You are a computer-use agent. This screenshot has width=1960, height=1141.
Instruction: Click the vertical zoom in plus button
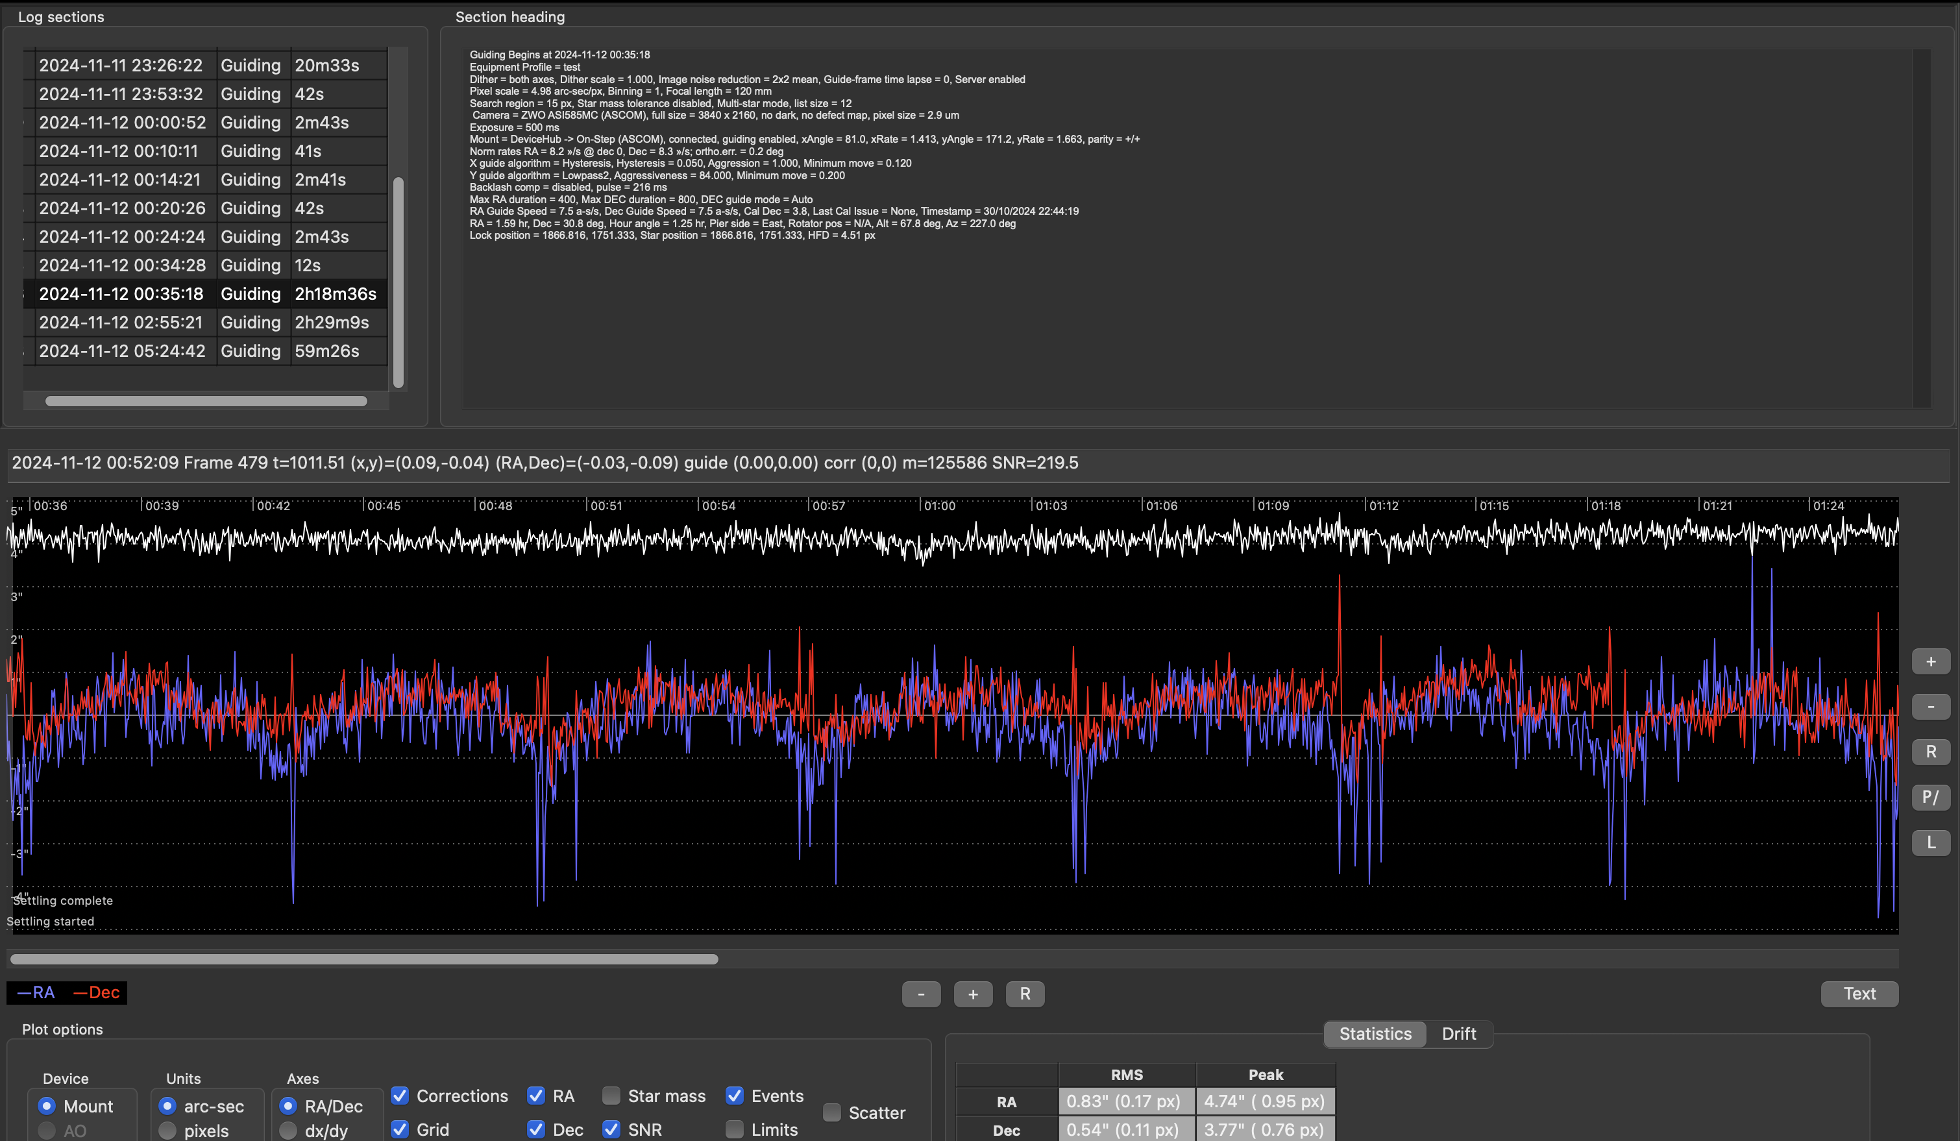click(x=1930, y=662)
